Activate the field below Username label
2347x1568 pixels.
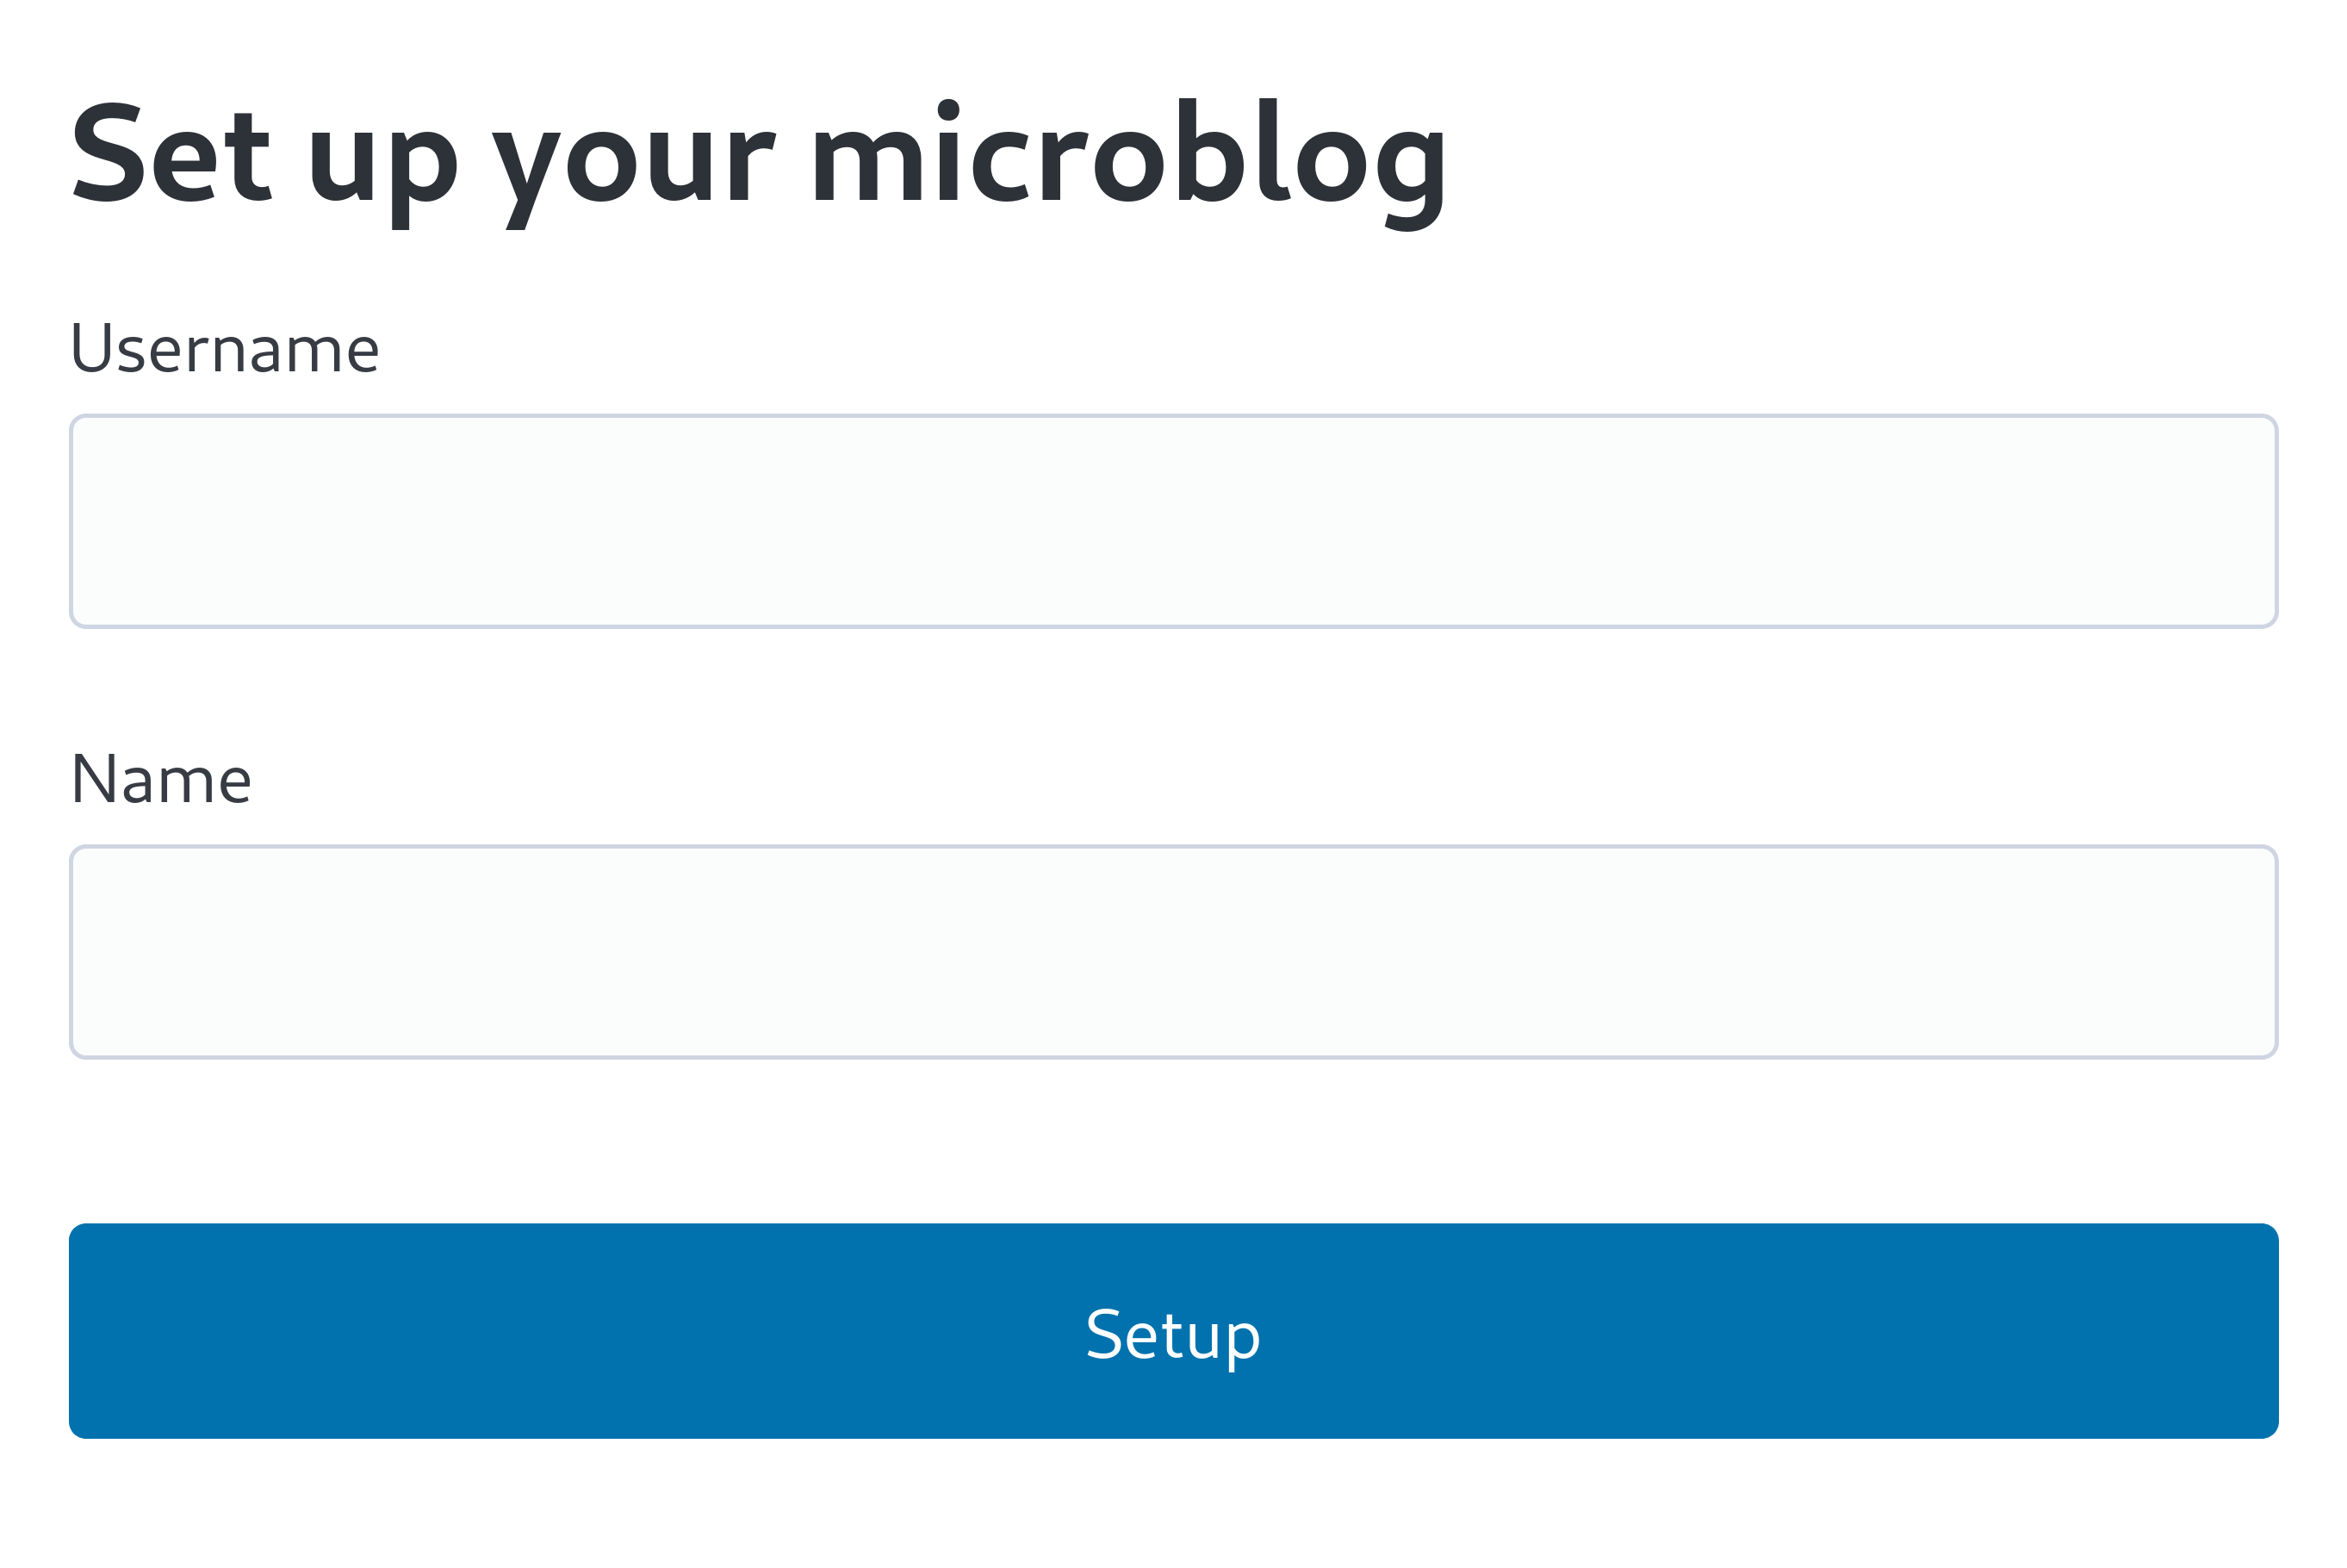[x=1173, y=521]
